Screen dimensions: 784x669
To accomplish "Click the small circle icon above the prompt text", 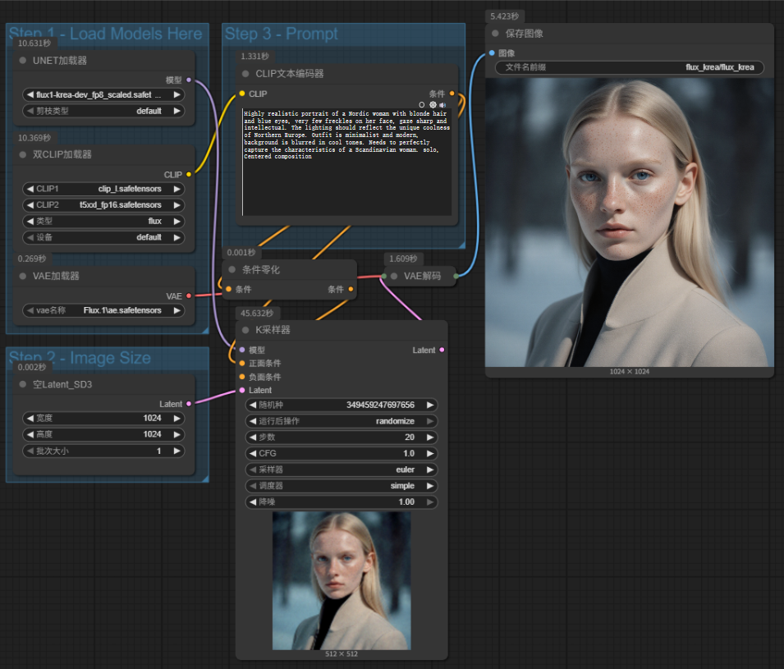I will coord(422,105).
